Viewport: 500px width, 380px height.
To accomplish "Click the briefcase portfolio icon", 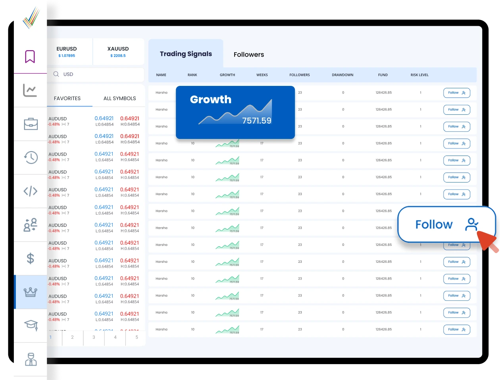I will (x=30, y=124).
